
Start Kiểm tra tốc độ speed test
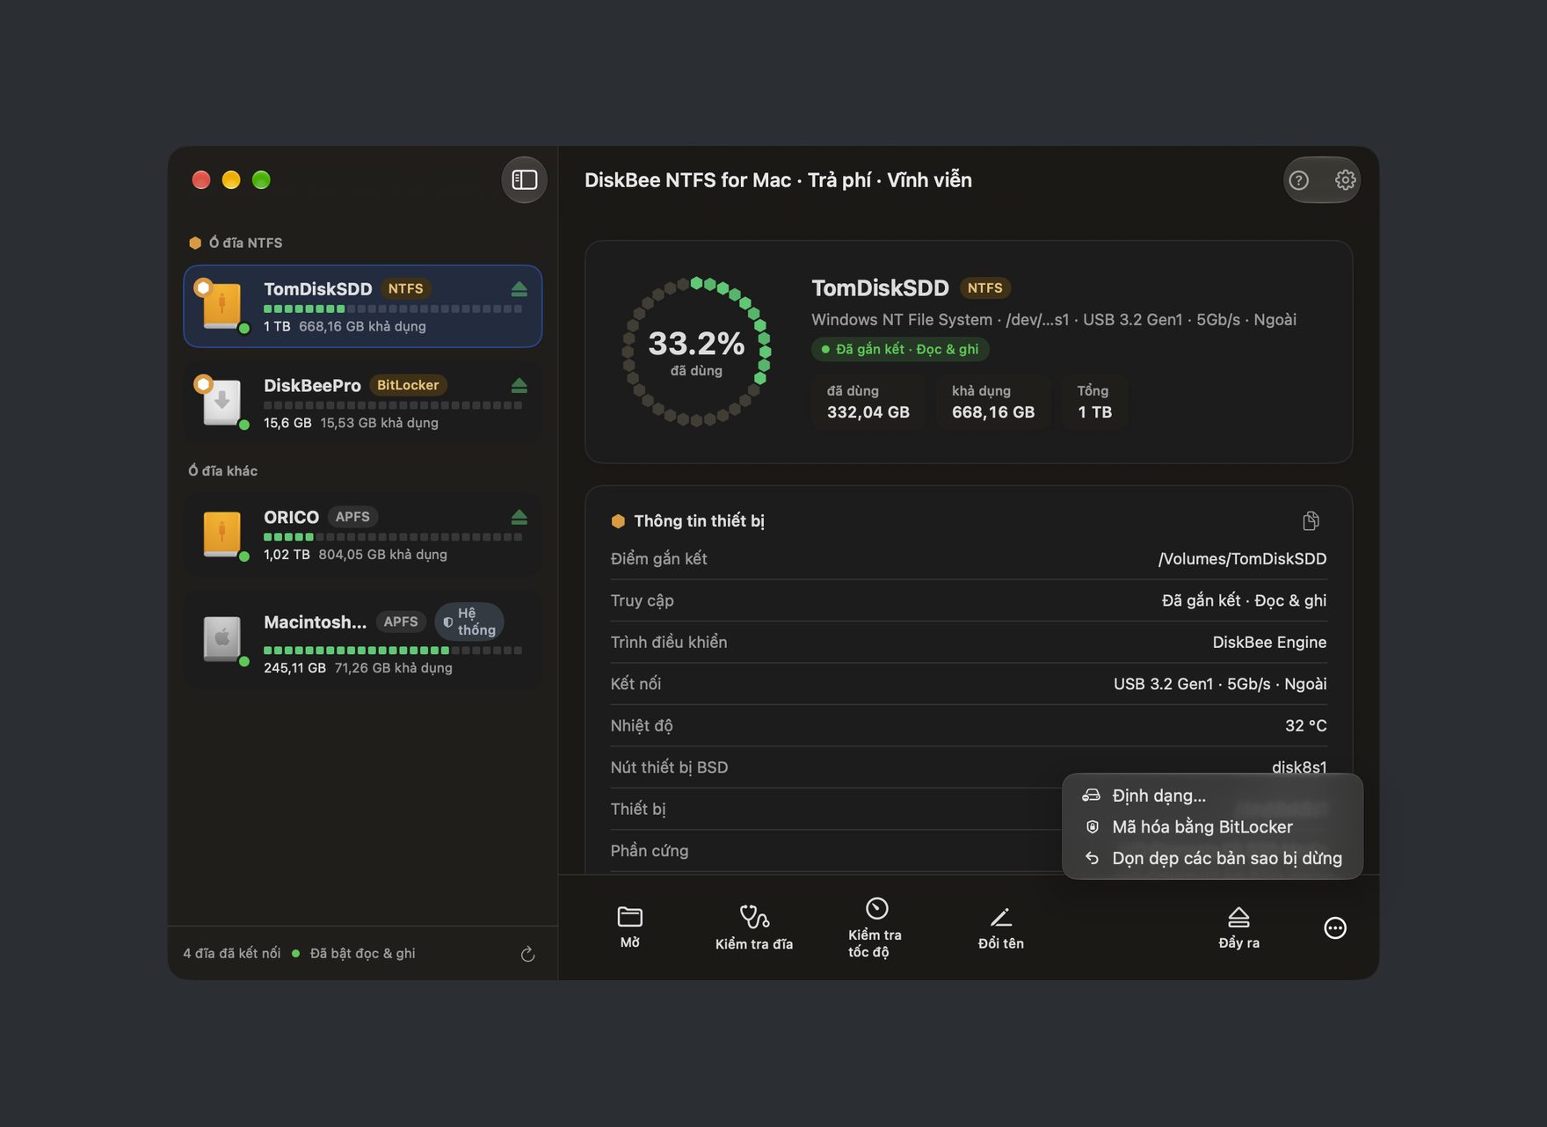tap(875, 927)
